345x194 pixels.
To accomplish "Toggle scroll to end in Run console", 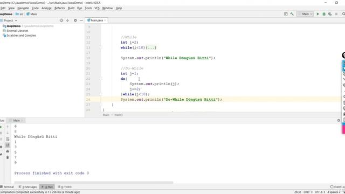I will click(x=8, y=145).
